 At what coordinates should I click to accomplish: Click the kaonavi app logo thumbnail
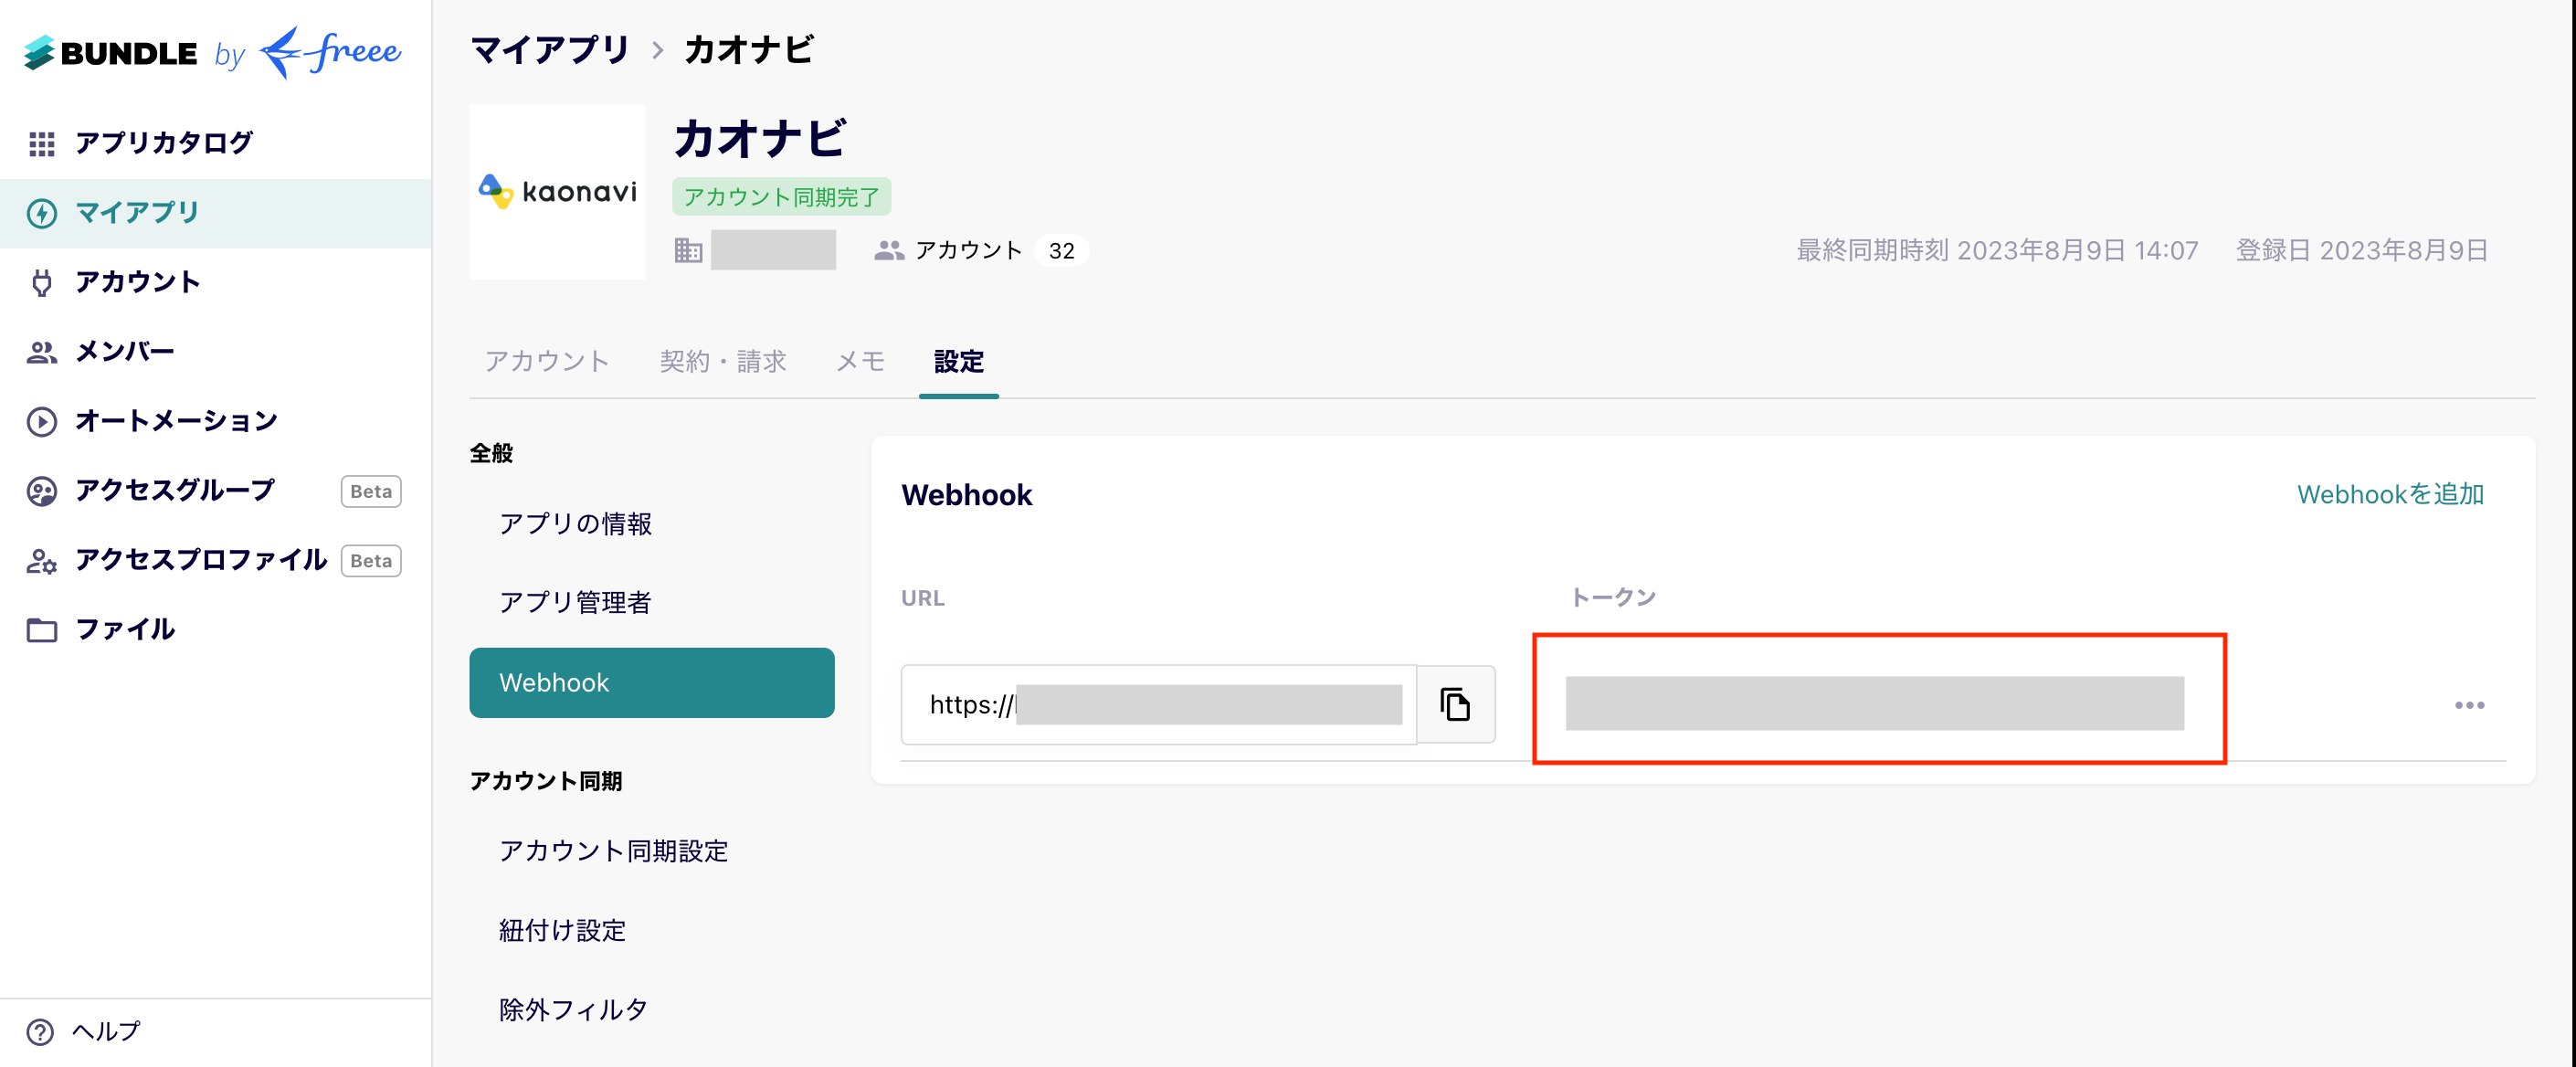(557, 191)
